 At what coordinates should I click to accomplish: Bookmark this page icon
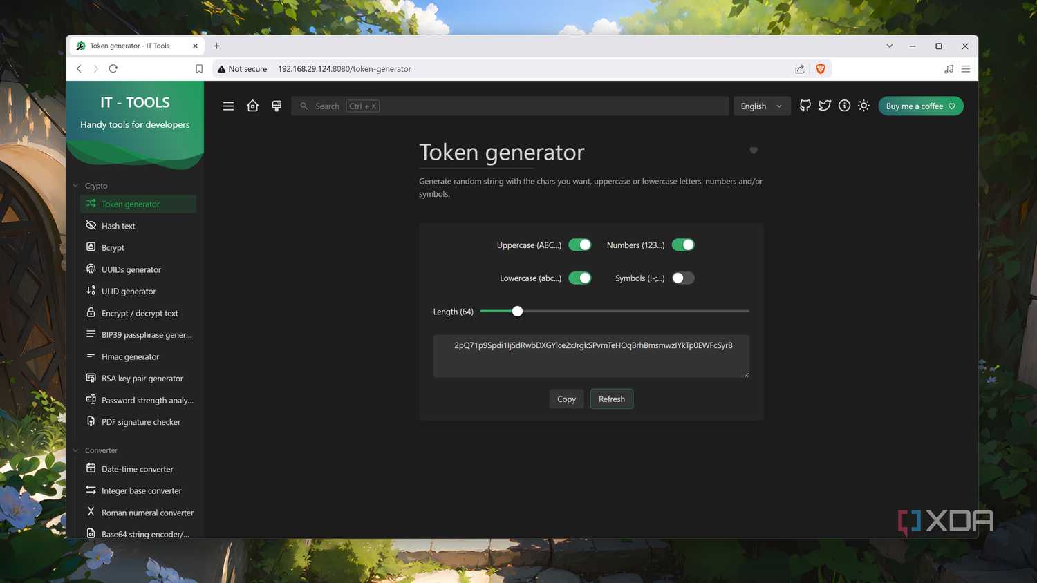coord(199,69)
